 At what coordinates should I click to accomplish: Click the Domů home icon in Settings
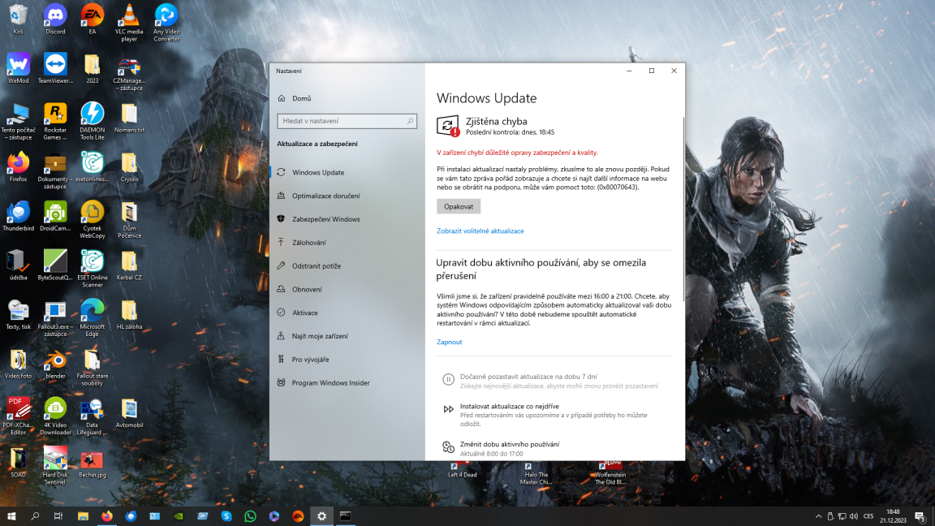point(282,98)
